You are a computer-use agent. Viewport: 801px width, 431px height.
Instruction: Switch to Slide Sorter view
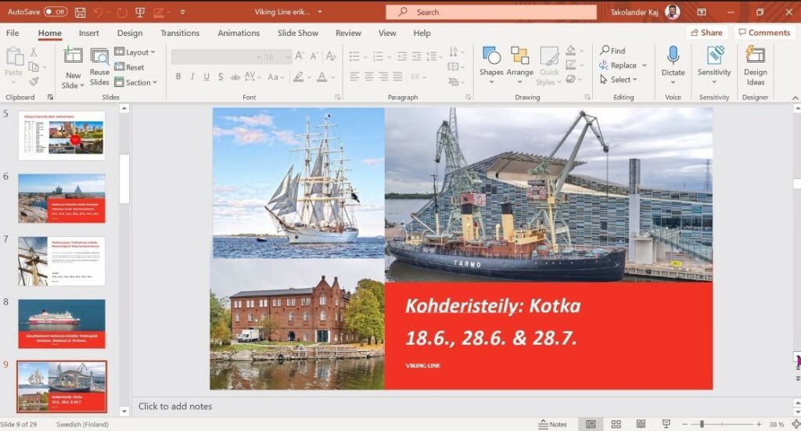pyautogui.click(x=616, y=424)
